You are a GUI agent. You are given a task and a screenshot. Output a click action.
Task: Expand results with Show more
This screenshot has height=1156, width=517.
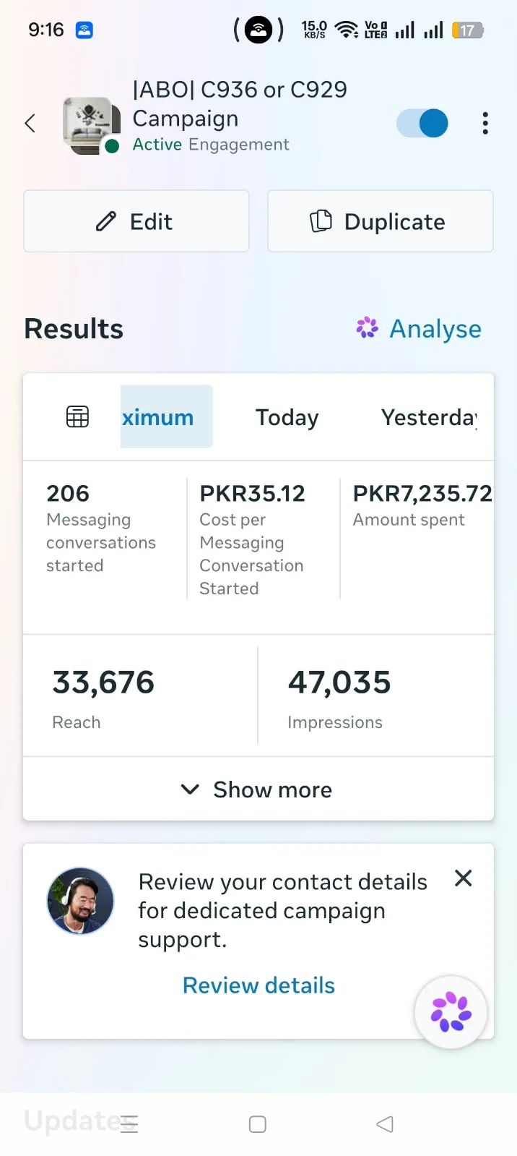click(x=258, y=789)
